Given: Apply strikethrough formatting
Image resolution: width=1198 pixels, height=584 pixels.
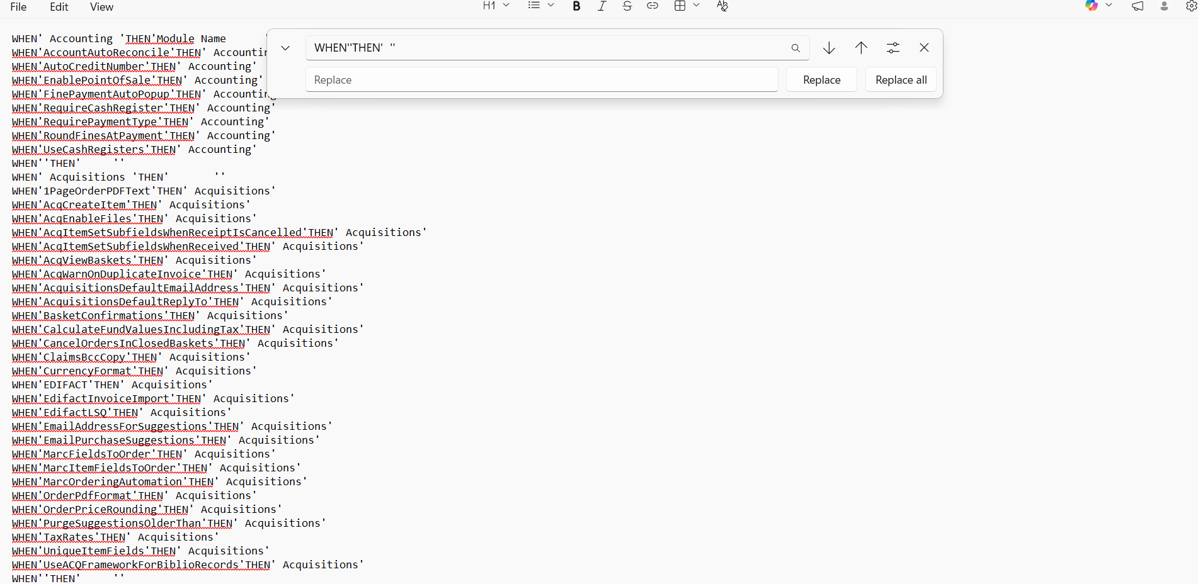Looking at the screenshot, I should (x=627, y=6).
